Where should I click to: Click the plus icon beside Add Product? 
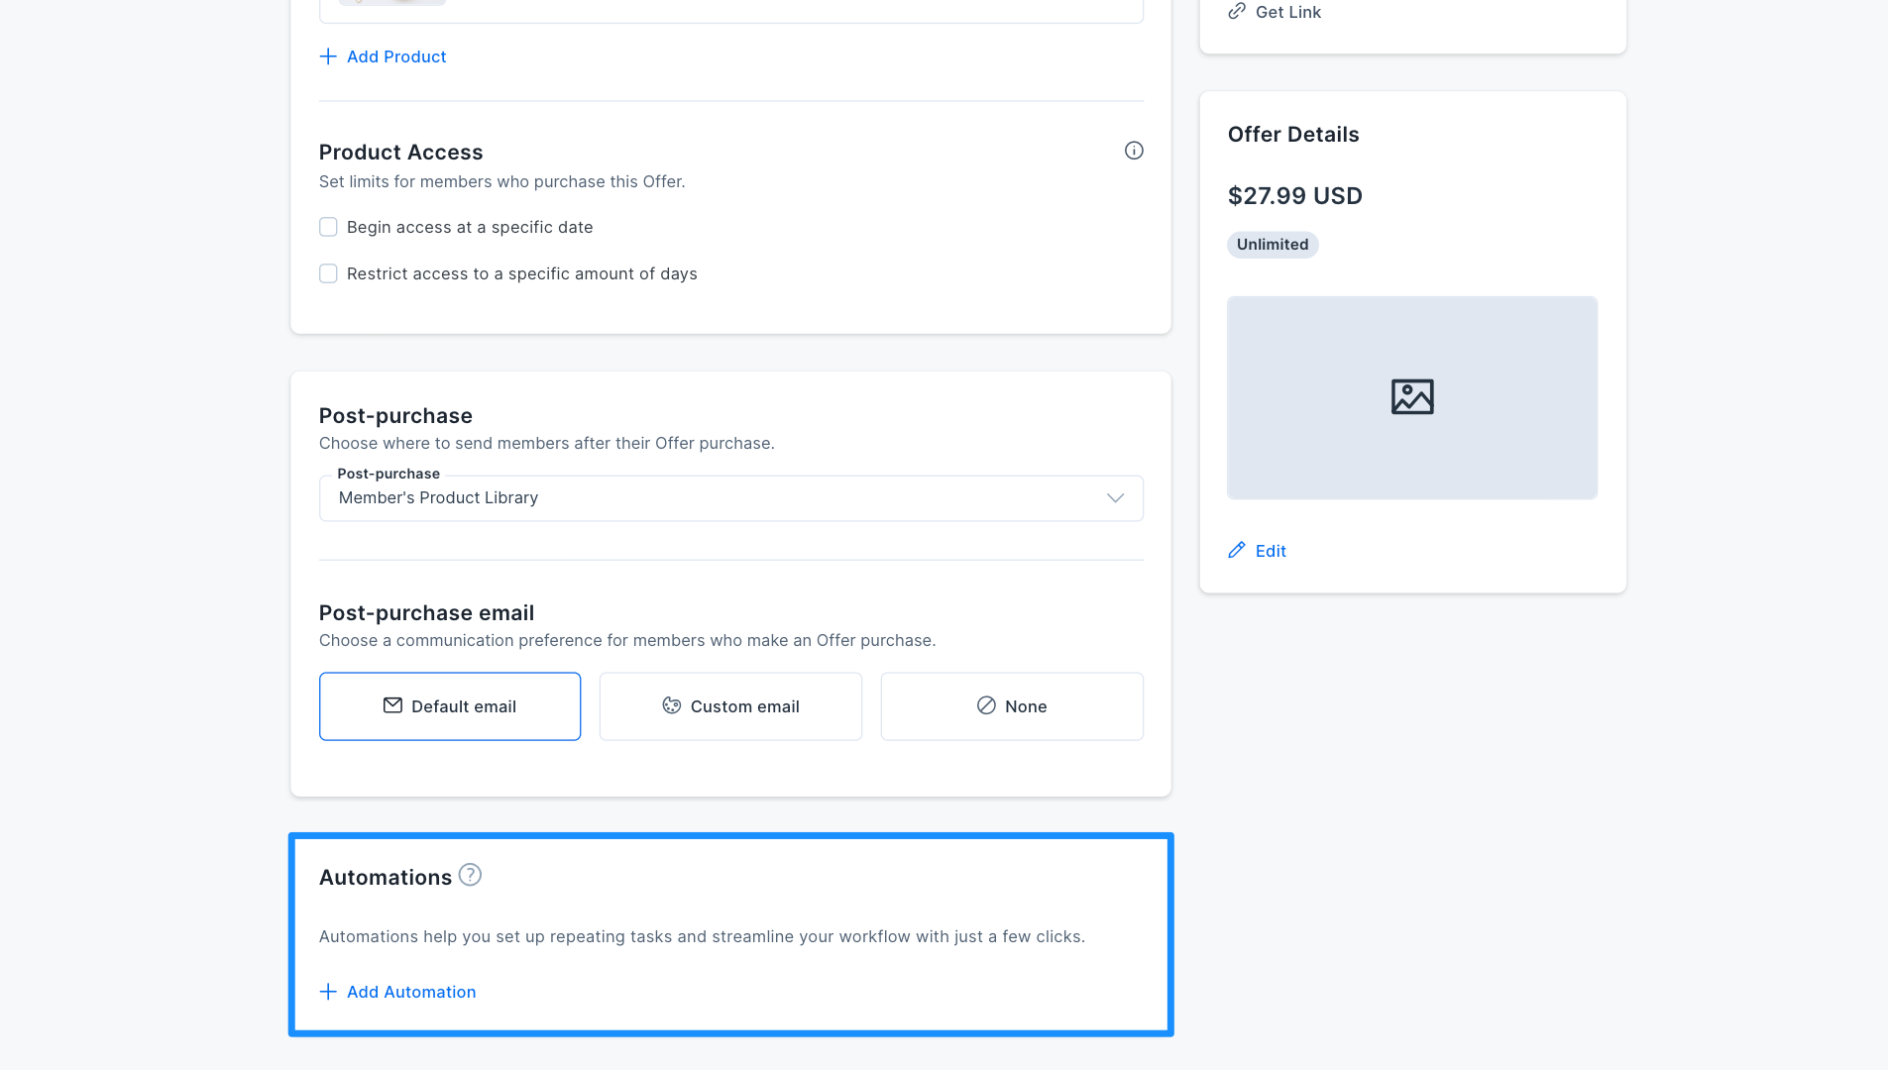[328, 56]
